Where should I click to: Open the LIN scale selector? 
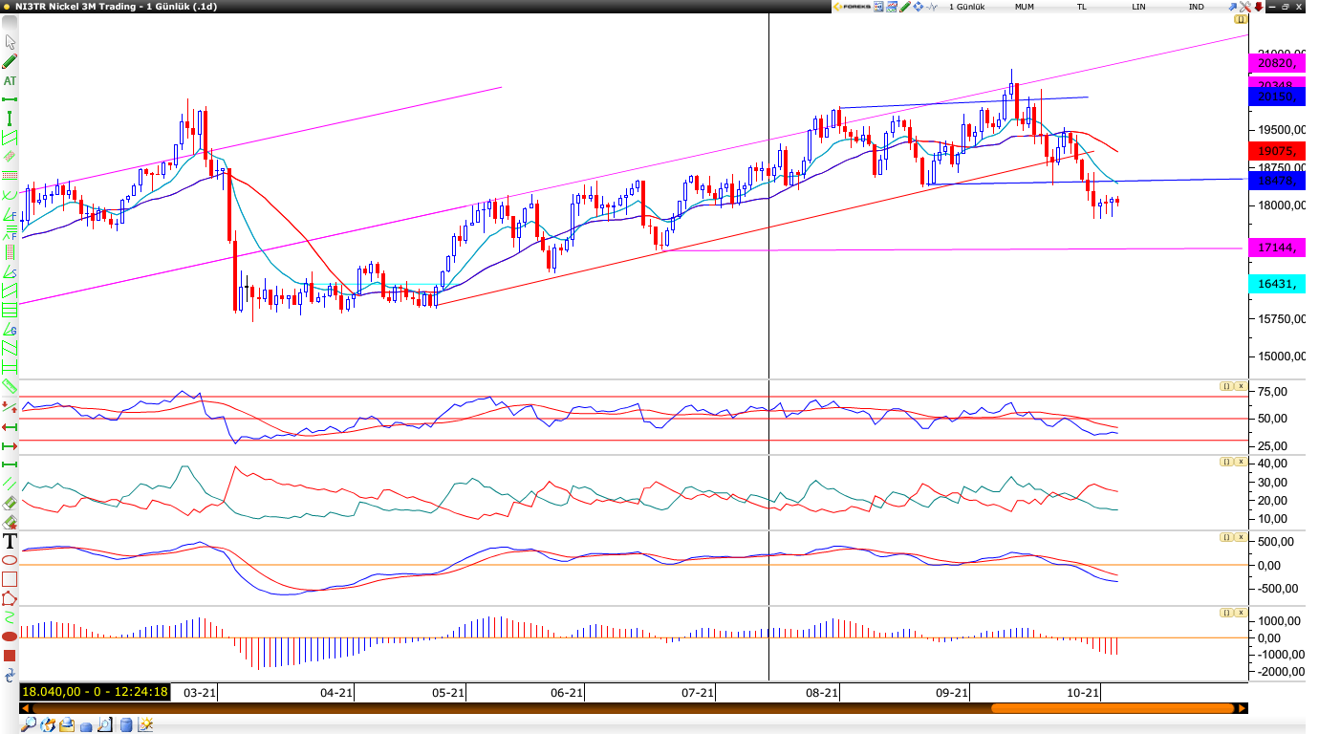tap(1138, 7)
